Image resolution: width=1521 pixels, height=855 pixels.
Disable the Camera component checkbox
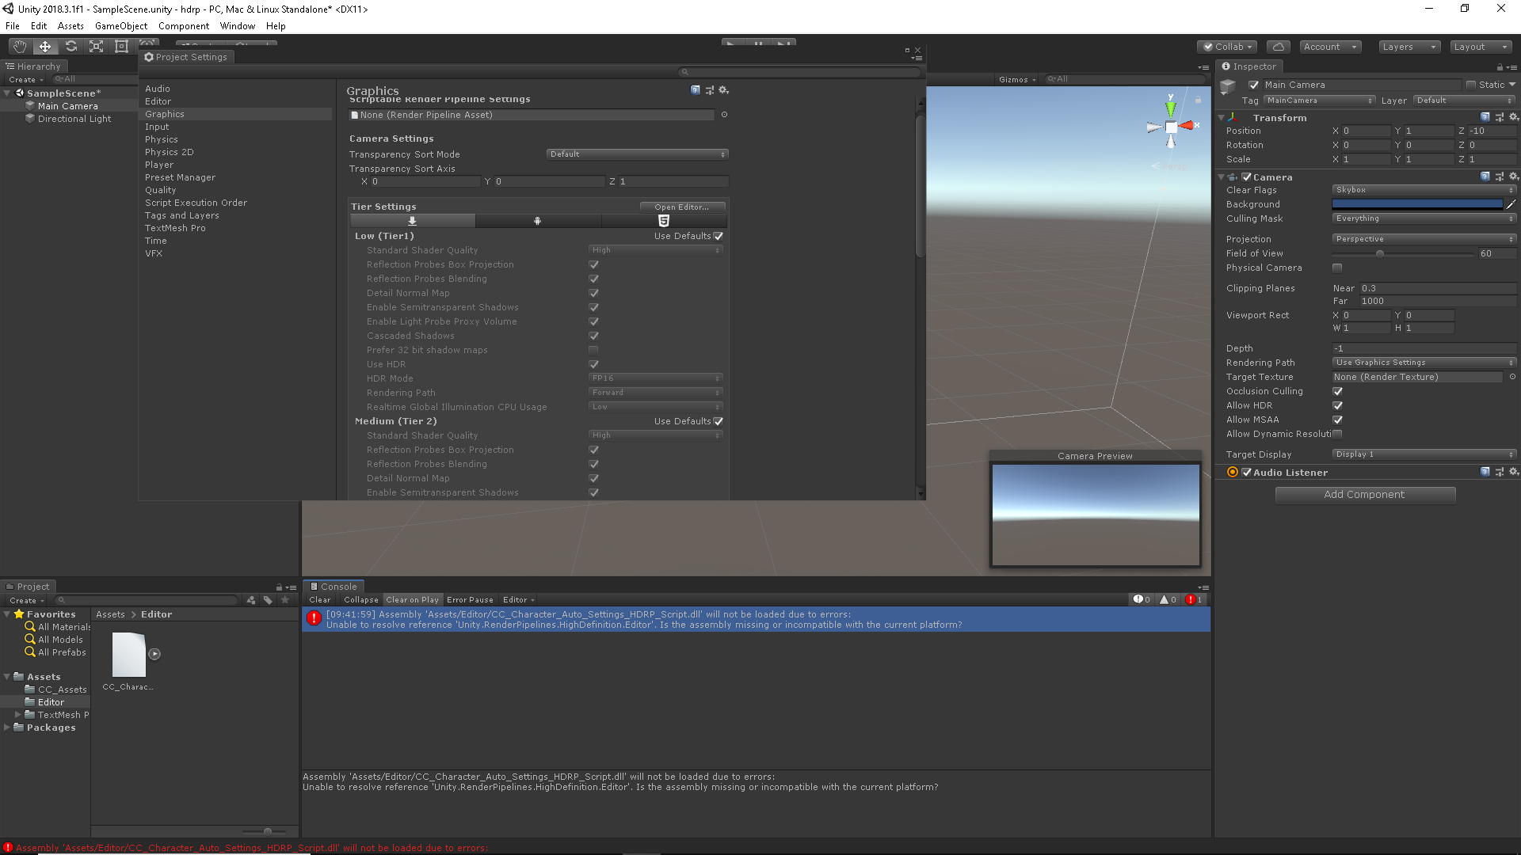click(1247, 177)
